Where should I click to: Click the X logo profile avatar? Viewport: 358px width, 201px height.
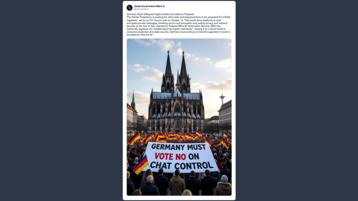coord(129,8)
